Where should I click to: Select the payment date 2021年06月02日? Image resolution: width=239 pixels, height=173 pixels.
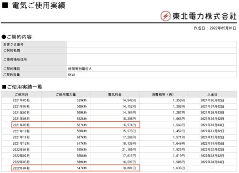point(212,100)
